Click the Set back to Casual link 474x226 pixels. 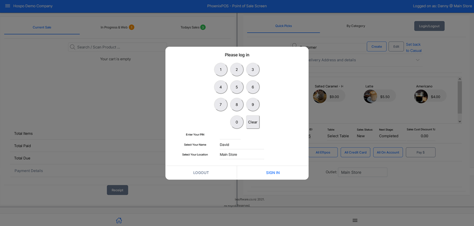click(413, 47)
